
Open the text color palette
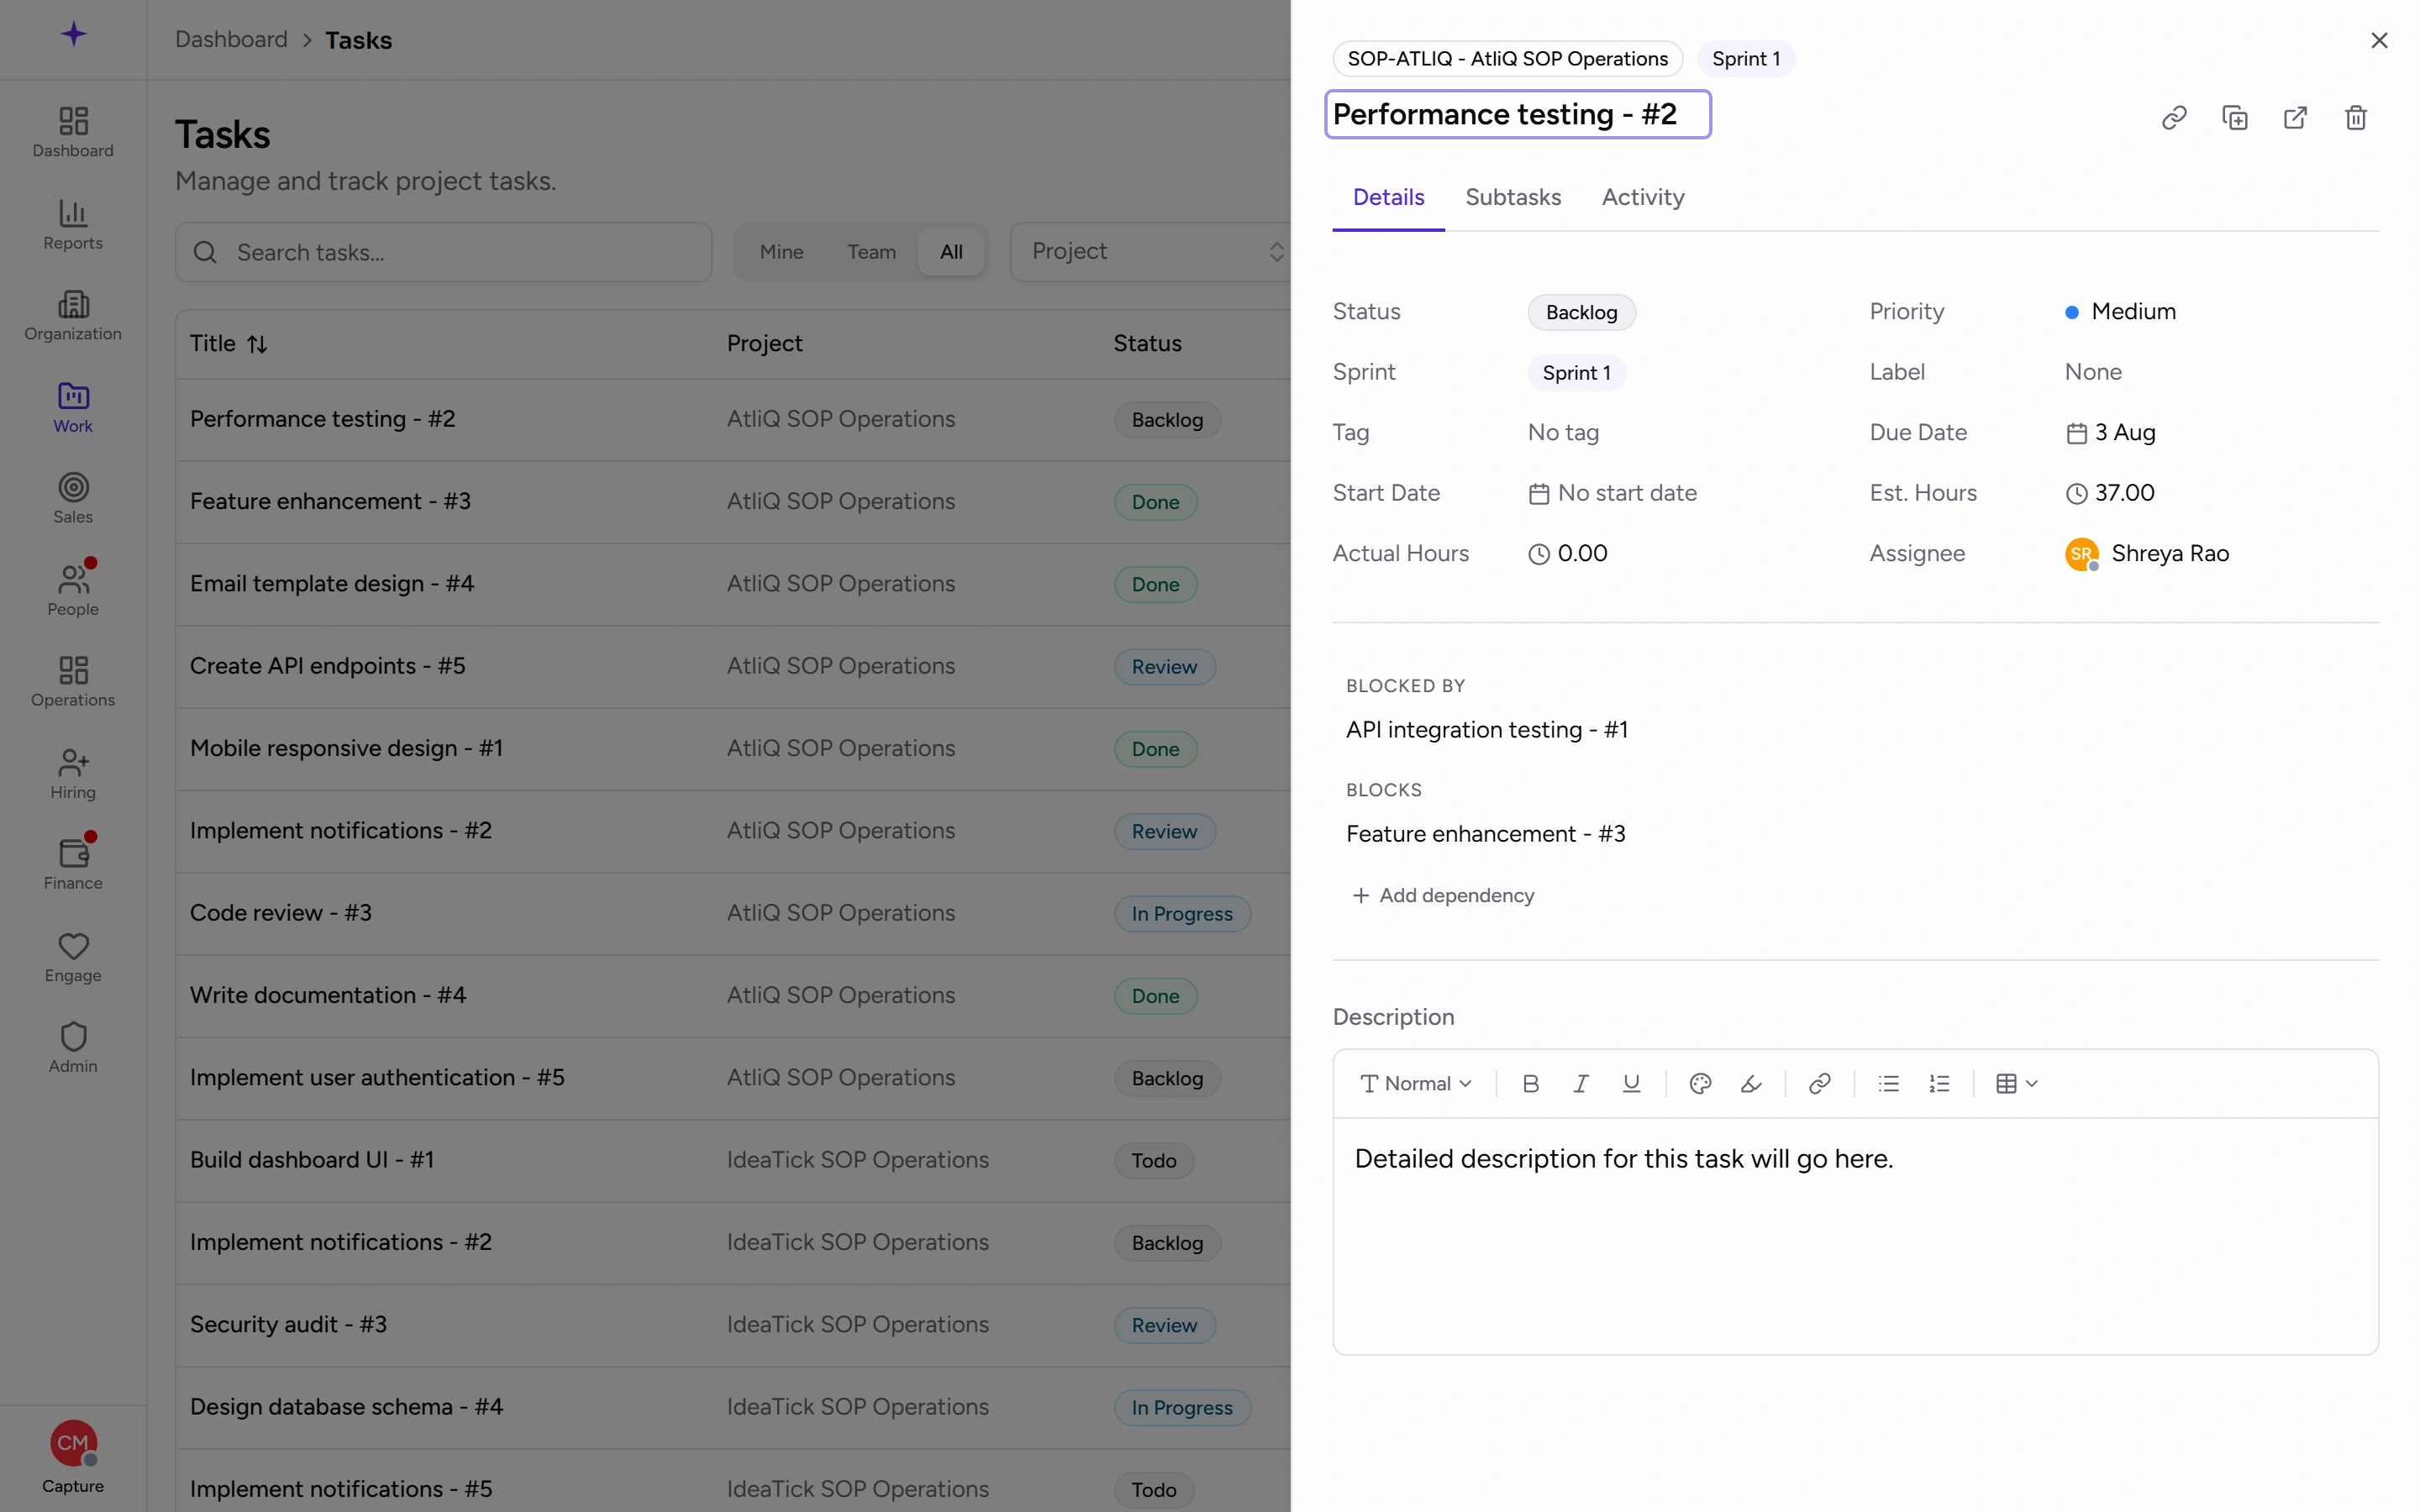coord(1700,1083)
